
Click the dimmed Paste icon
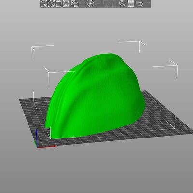point(83,4)
